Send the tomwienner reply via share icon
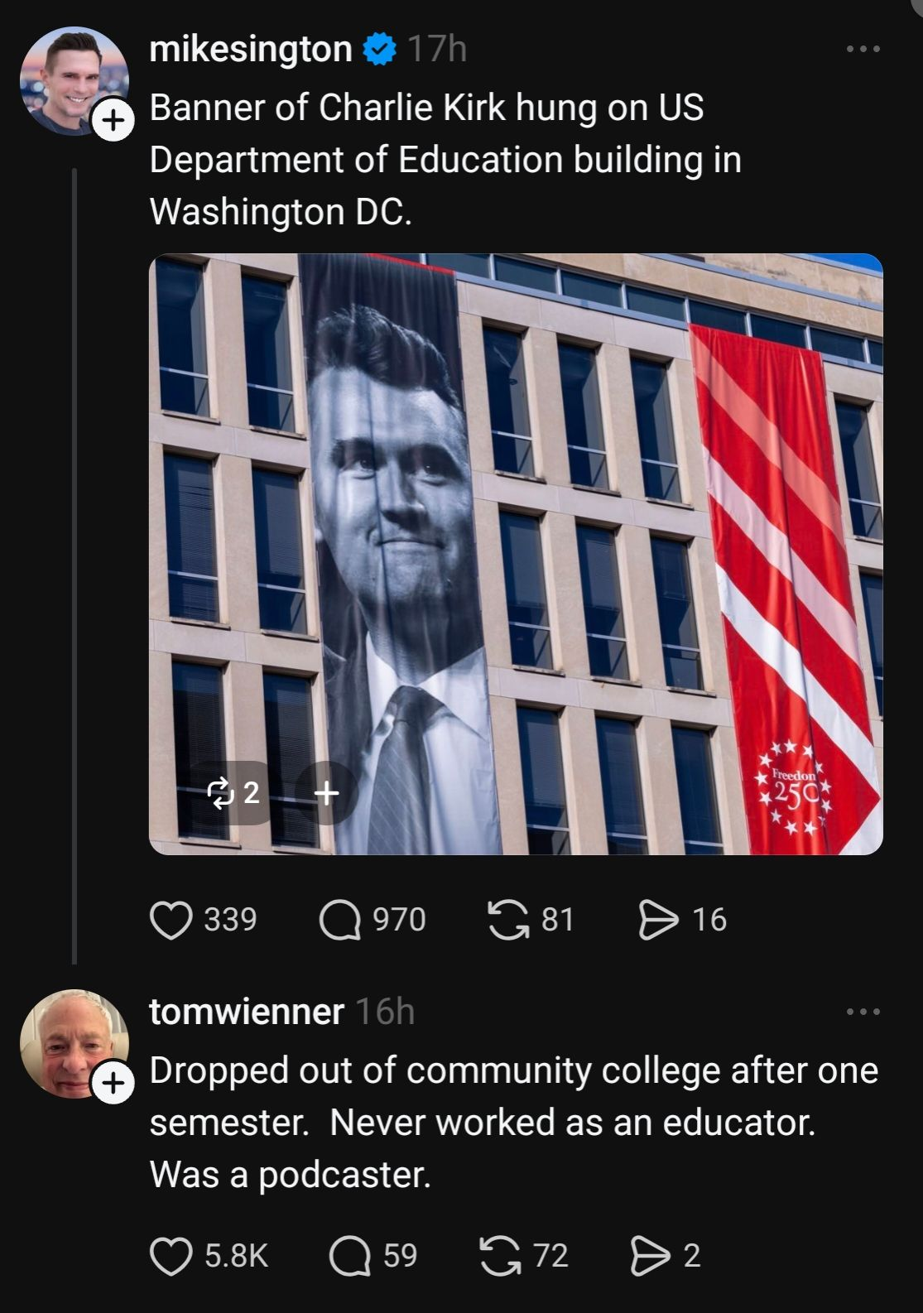923x1313 pixels. (650, 1256)
